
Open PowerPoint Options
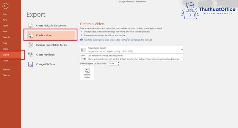pos(7,75)
